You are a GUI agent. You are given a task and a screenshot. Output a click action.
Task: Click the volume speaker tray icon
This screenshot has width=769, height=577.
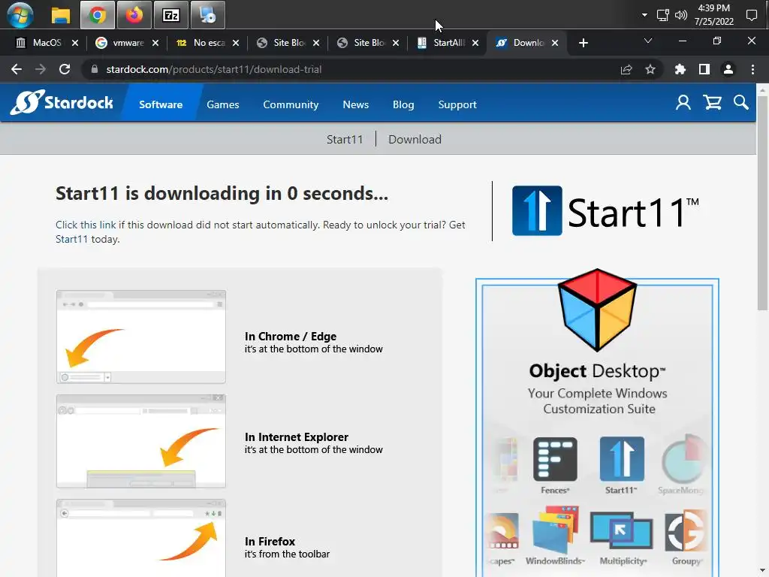pyautogui.click(x=680, y=15)
